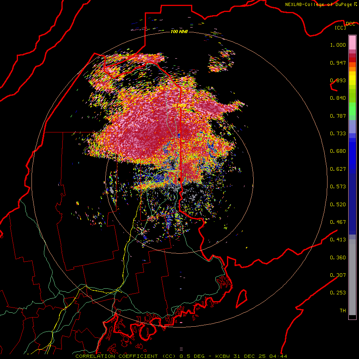Screen dimensions: 359x359
Task: Select the 0.307 legend value
Action: [x=338, y=275]
